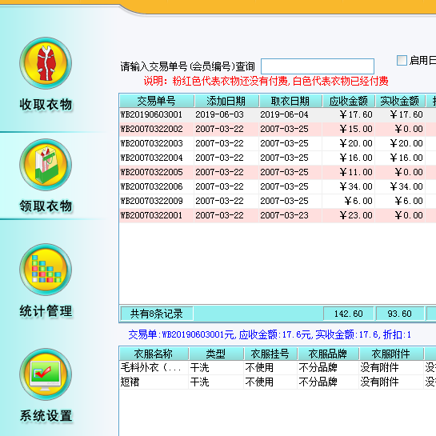Image resolution: width=436 pixels, height=436 pixels.
Task: Open the 系统设置 monitor icon
Action: point(46,374)
